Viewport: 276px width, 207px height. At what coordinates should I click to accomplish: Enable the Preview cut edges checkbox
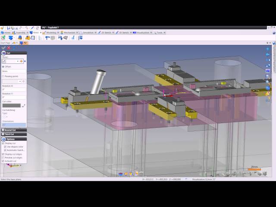click(3, 158)
